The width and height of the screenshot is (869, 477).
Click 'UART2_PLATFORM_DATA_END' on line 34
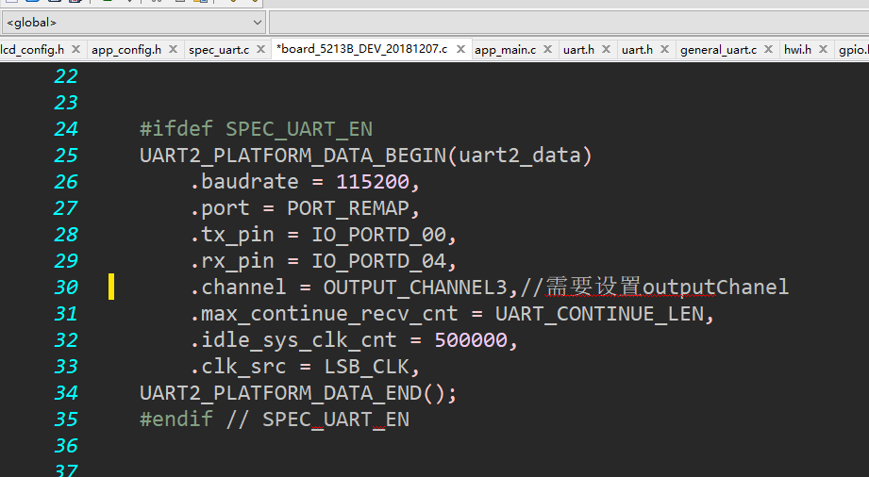[x=280, y=393]
